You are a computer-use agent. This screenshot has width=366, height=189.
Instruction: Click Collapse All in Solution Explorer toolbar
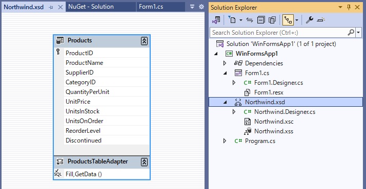tap(261, 20)
